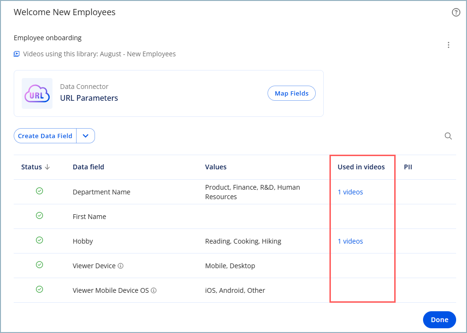
Task: Click values 'Product, Finance, R&D, Human Resources'
Action: point(252,192)
